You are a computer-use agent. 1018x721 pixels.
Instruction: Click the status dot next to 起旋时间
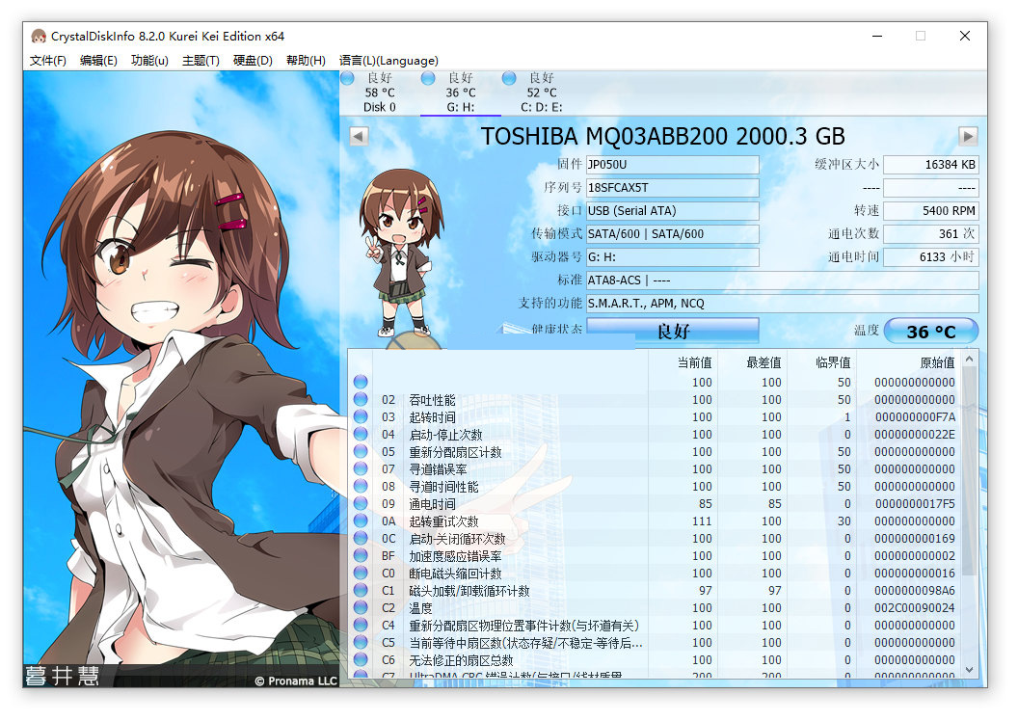(x=360, y=415)
